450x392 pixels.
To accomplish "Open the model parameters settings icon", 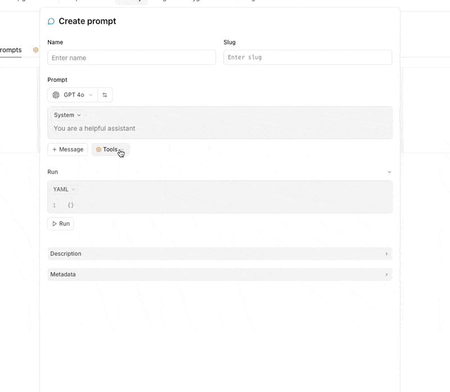I will click(105, 95).
